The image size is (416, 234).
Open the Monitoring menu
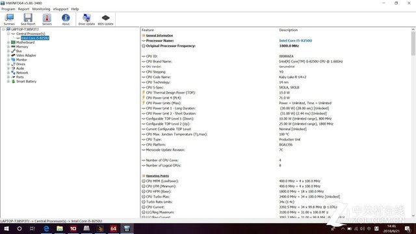[41, 9]
